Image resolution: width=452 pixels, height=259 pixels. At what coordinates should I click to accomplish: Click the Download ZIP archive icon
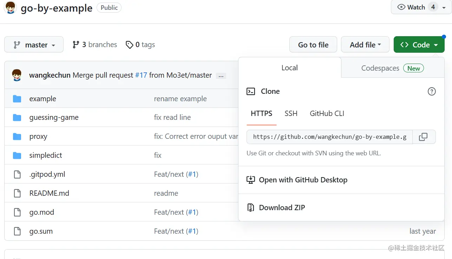250,208
